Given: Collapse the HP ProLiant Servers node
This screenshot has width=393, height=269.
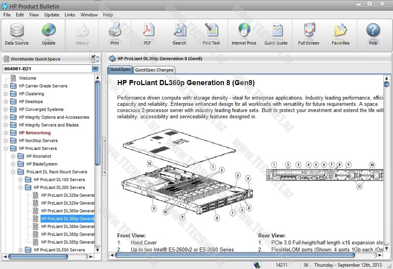Looking at the screenshot, I should [x=6, y=148].
